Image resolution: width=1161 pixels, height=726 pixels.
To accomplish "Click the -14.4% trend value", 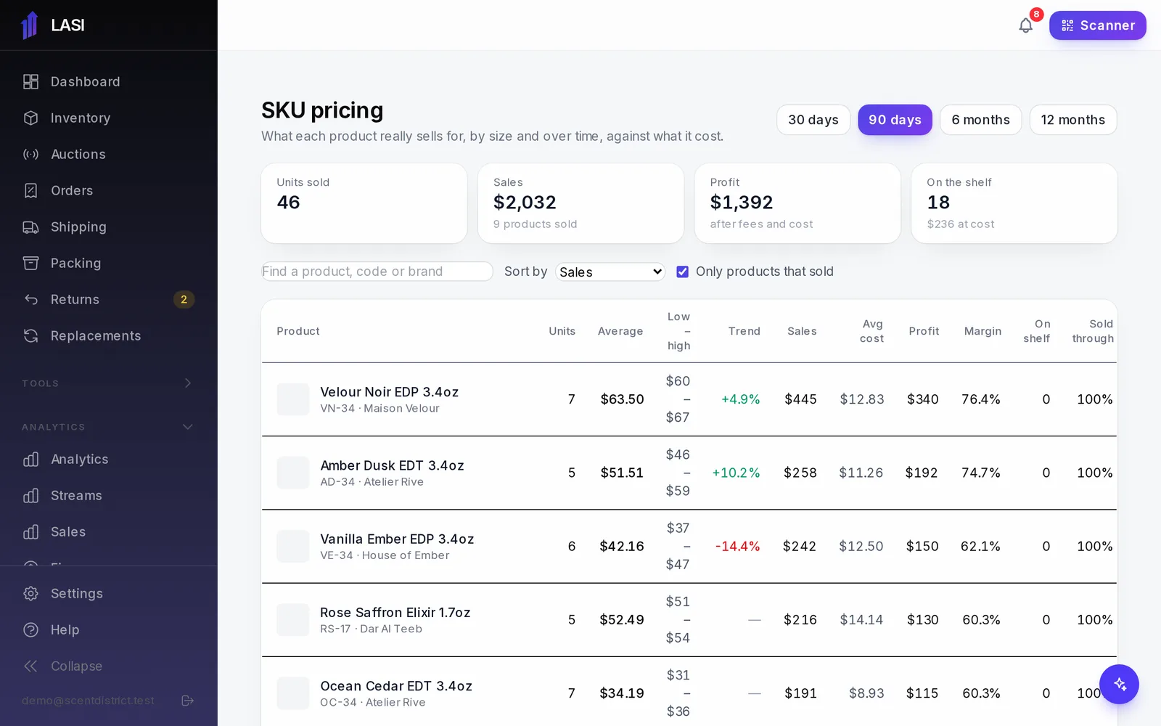I will 737,546.
